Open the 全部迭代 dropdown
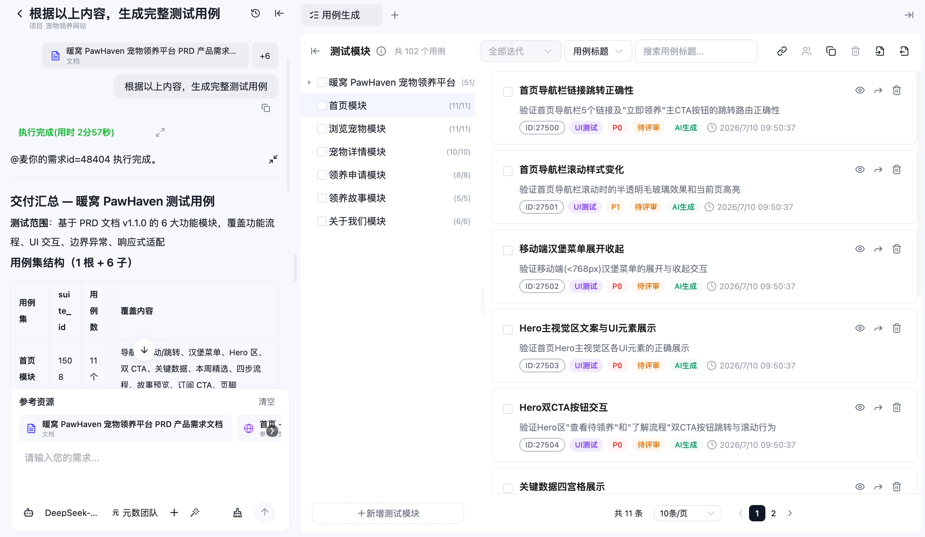925x537 pixels. pyautogui.click(x=520, y=51)
